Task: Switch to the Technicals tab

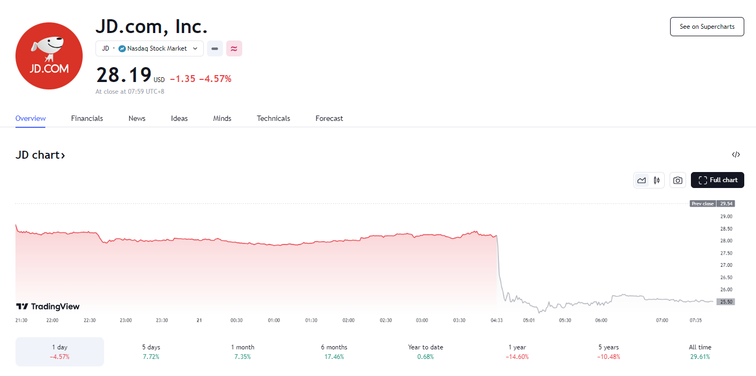Action: tap(273, 118)
